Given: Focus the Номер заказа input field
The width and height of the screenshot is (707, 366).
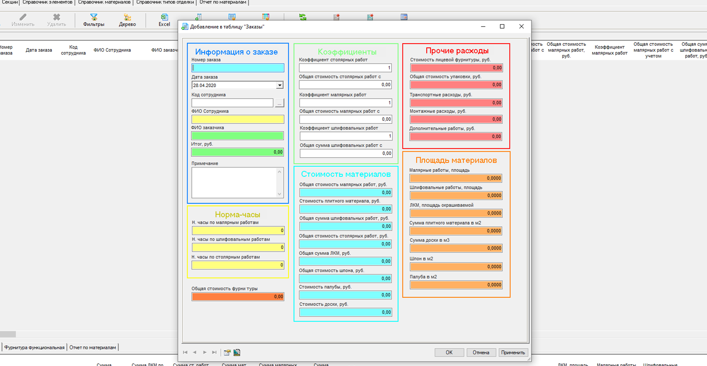Looking at the screenshot, I should [x=238, y=68].
